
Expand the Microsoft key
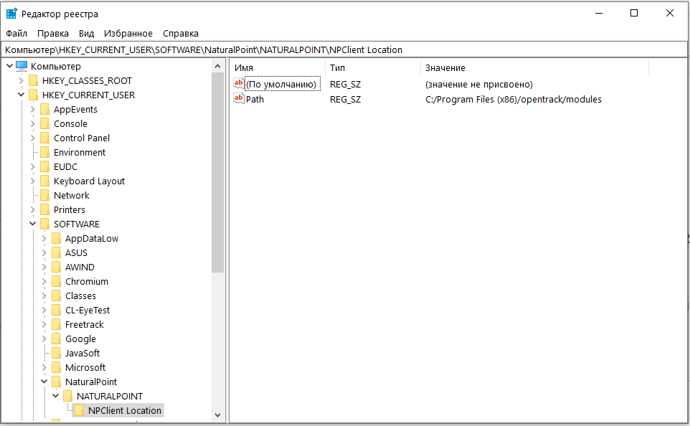point(44,367)
